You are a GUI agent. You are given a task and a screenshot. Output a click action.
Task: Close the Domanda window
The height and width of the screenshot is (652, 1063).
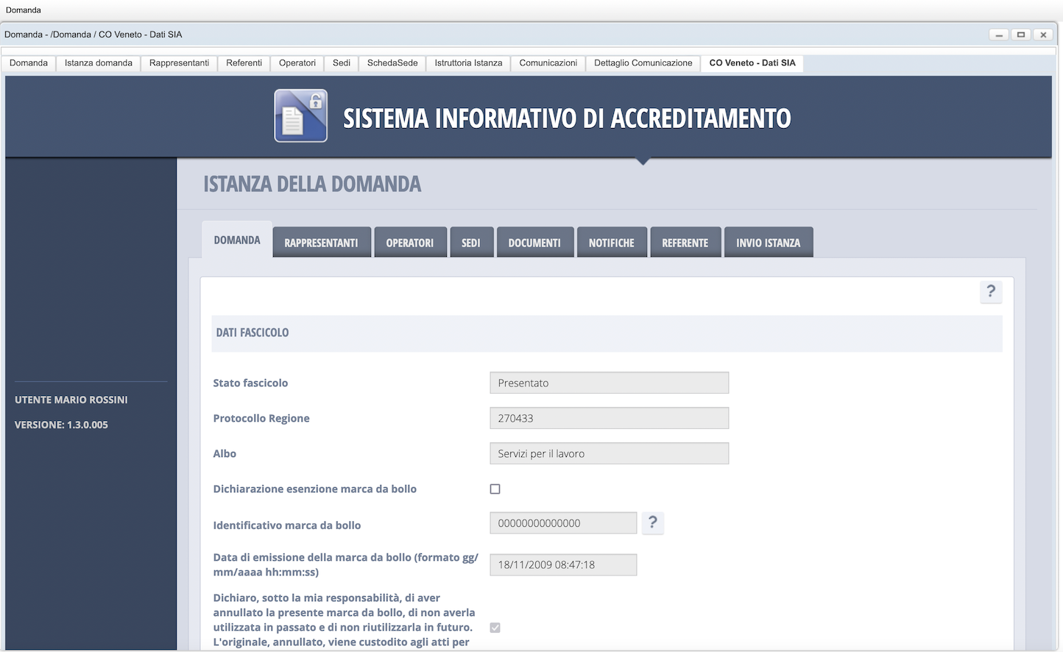pos(1043,35)
